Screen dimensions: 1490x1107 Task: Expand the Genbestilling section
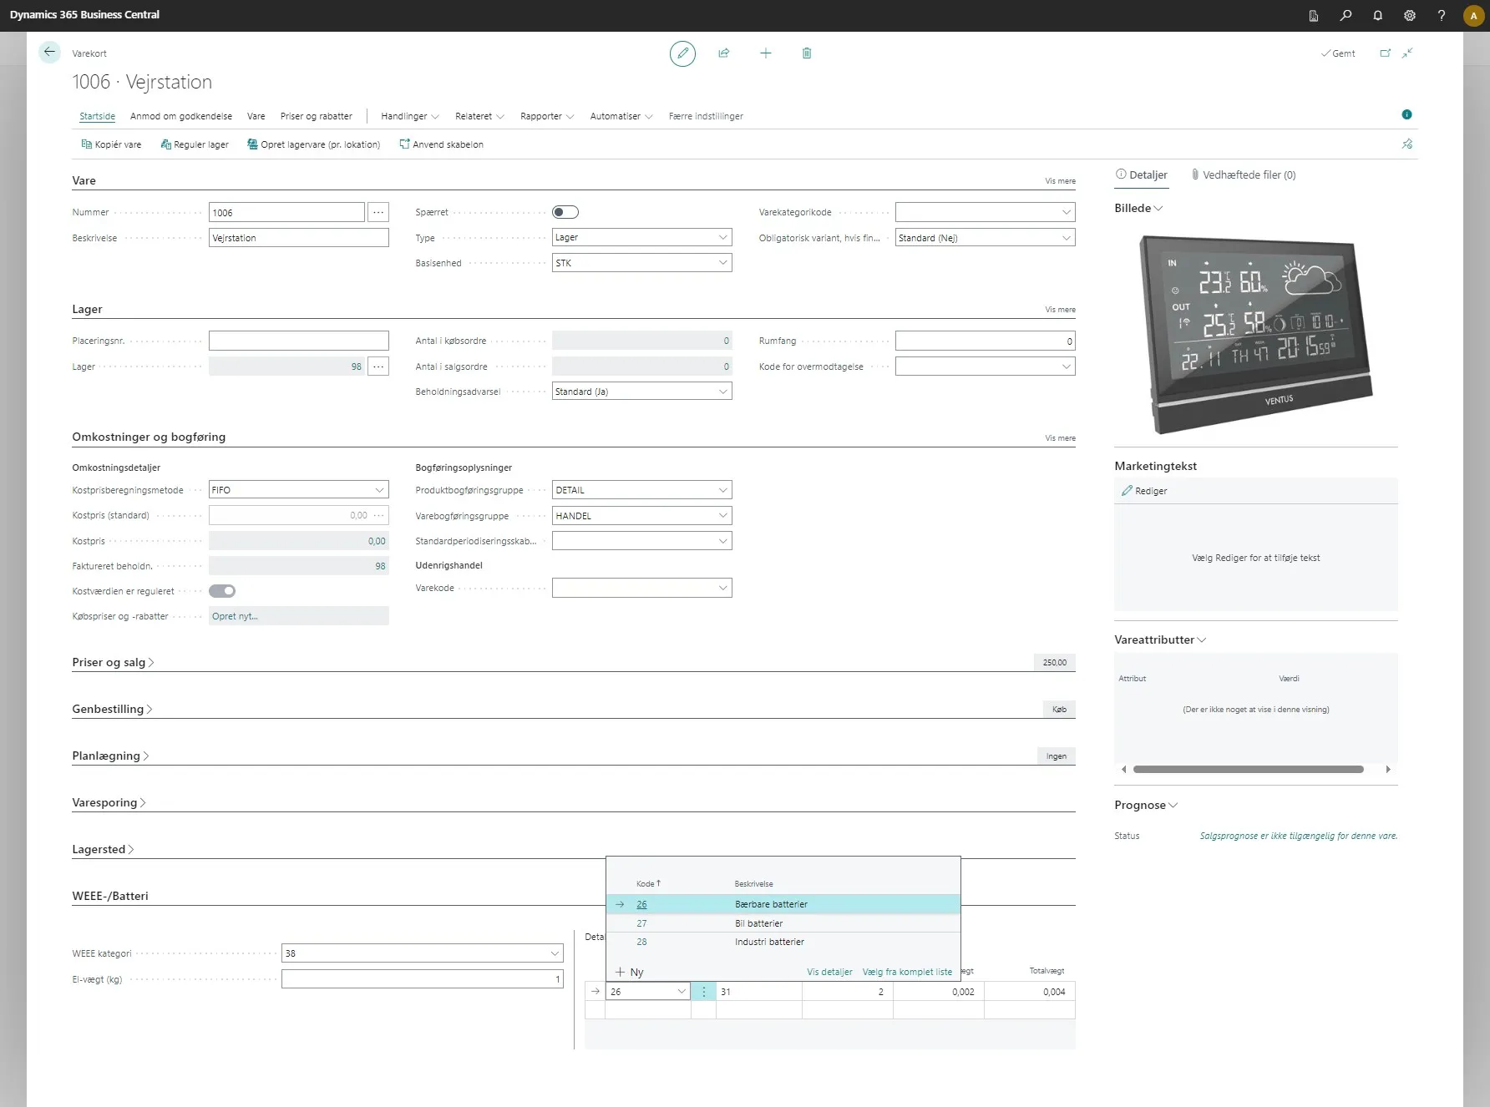pyautogui.click(x=112, y=709)
